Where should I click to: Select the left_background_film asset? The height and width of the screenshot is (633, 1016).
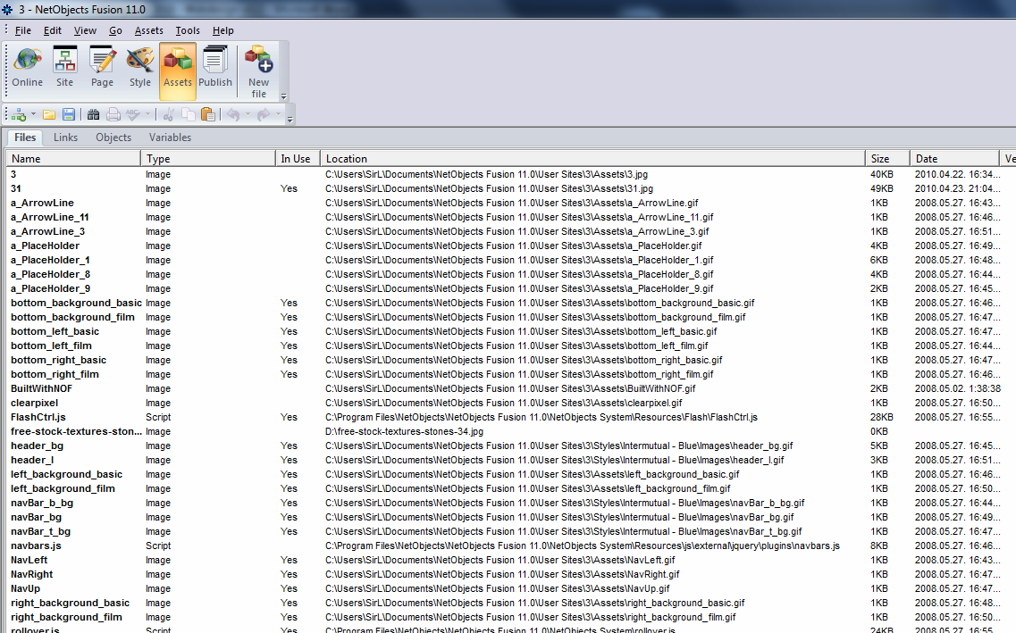pyautogui.click(x=63, y=488)
